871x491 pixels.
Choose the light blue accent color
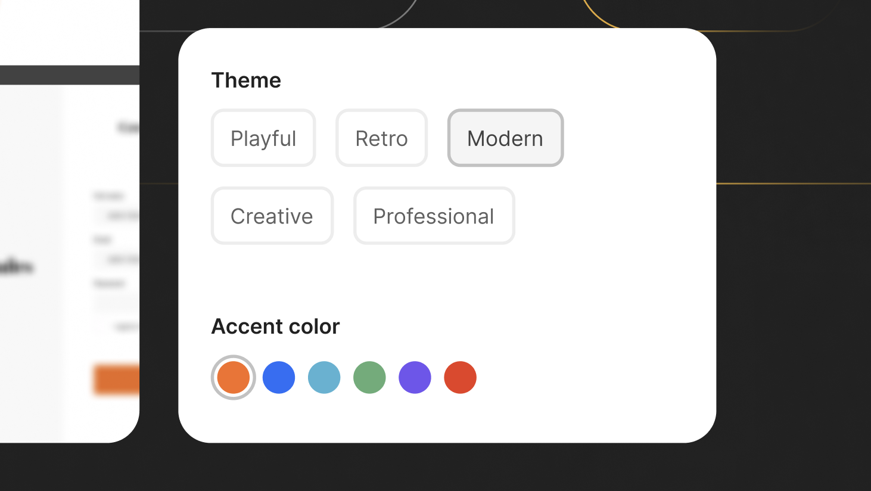tap(324, 377)
